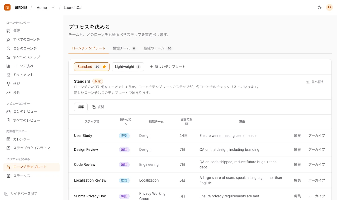Open すべてのステップ checklist item
The image size is (337, 200).
pyautogui.click(x=31, y=57)
